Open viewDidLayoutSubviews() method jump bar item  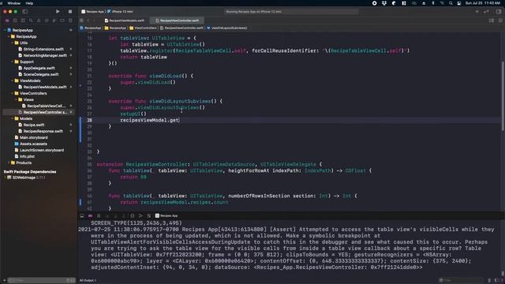[x=227, y=28]
